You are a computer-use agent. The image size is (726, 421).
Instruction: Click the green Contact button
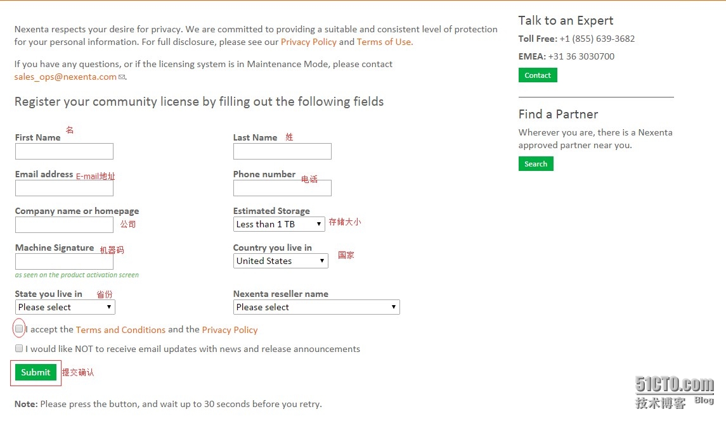tap(538, 75)
